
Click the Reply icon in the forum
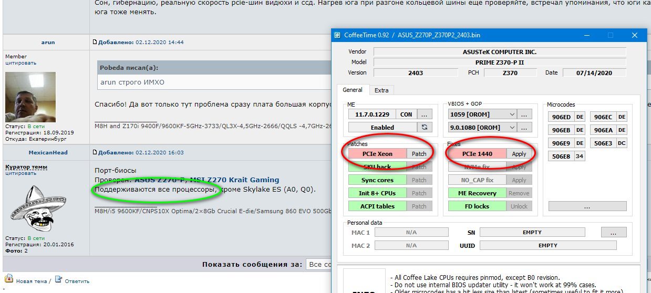coord(59,280)
